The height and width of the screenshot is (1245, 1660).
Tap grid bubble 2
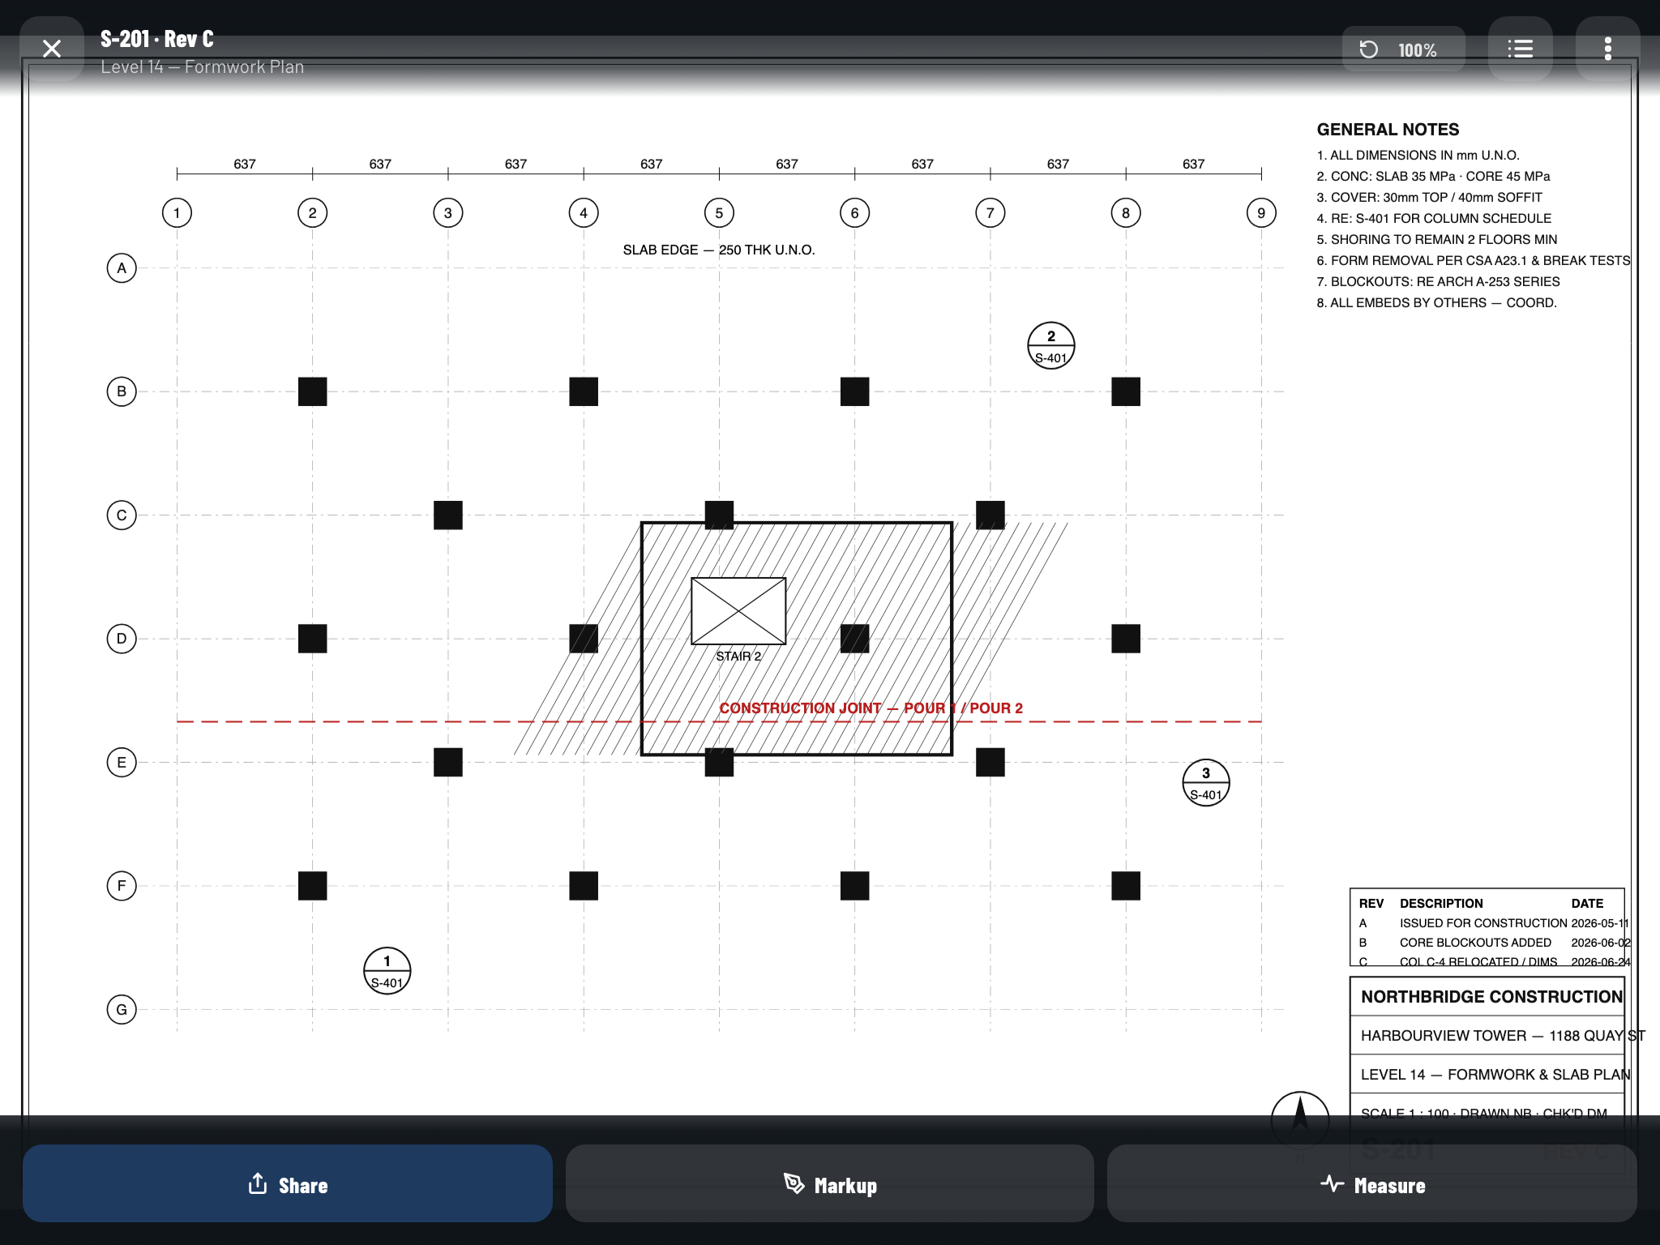click(x=313, y=213)
